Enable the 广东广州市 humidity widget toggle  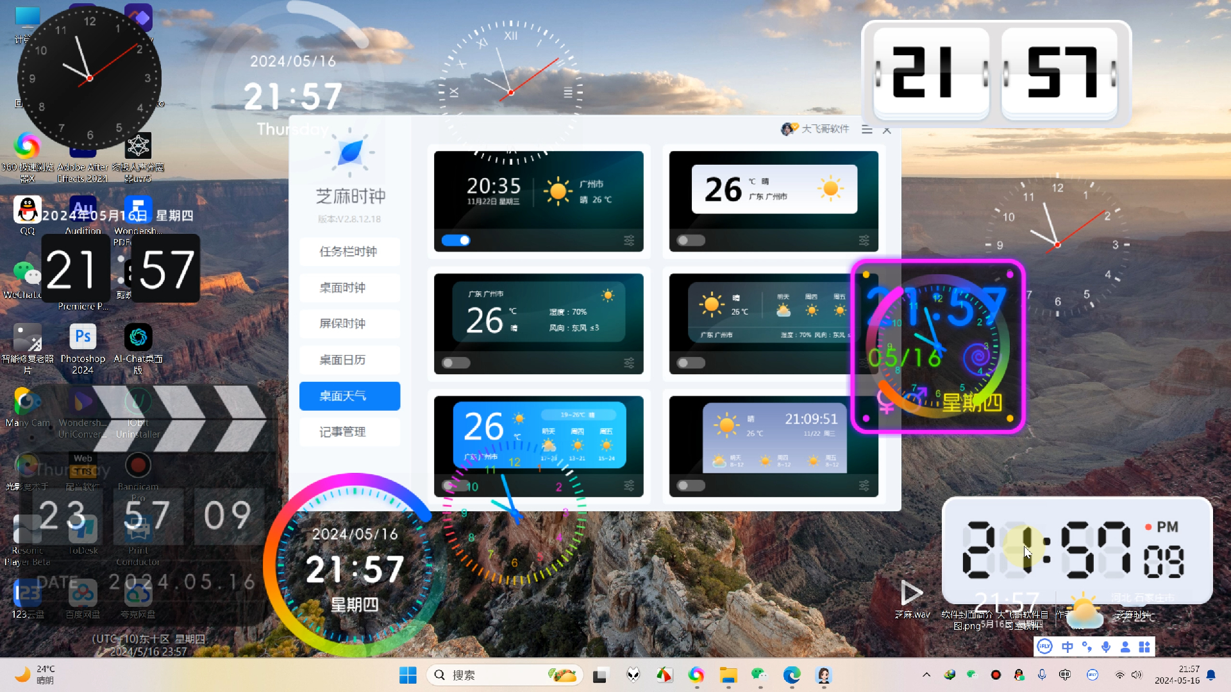[x=456, y=363]
